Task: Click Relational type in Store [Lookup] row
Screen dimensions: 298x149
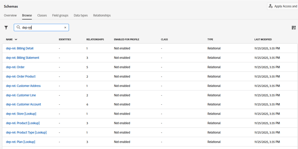Action: click(214, 114)
